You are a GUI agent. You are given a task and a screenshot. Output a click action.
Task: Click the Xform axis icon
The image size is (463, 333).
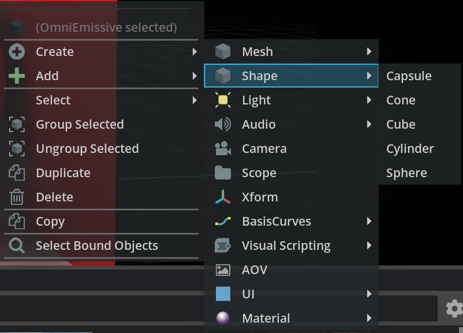[x=223, y=197]
